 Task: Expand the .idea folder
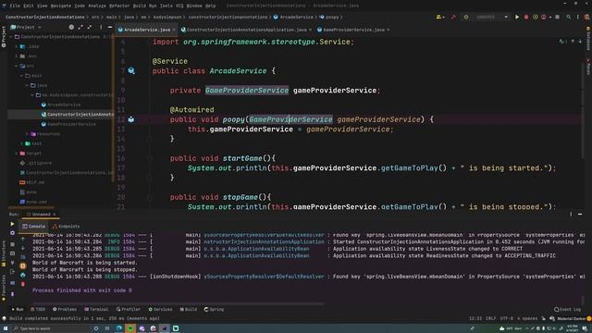tap(17, 46)
